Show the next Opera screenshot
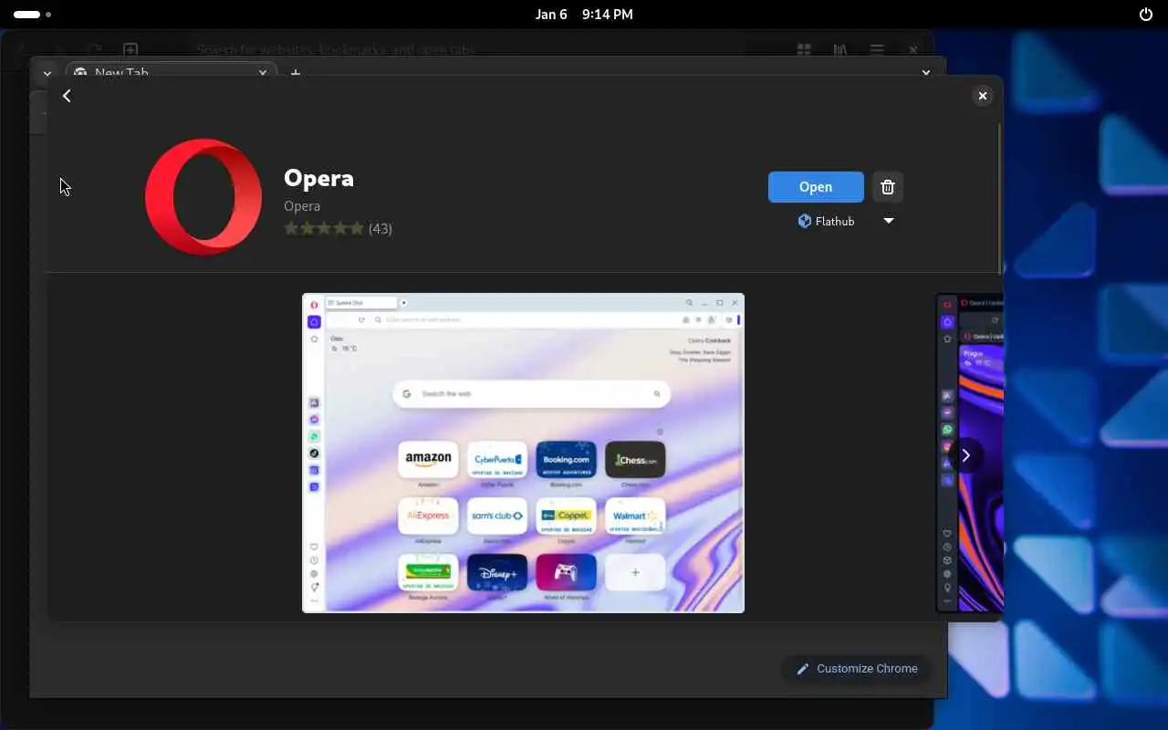The width and height of the screenshot is (1168, 730). pos(965,455)
